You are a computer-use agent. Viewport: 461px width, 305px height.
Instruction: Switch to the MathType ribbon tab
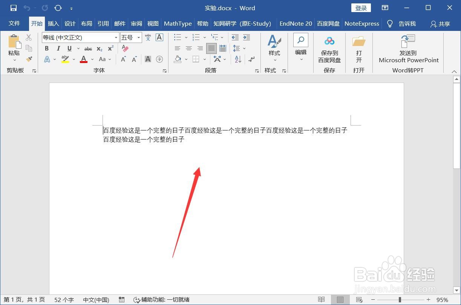pyautogui.click(x=177, y=23)
